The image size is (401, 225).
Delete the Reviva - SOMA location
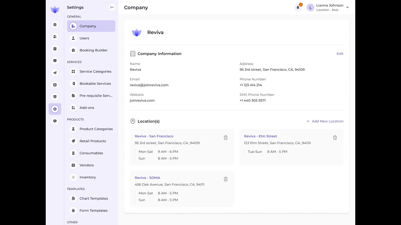pos(226,179)
